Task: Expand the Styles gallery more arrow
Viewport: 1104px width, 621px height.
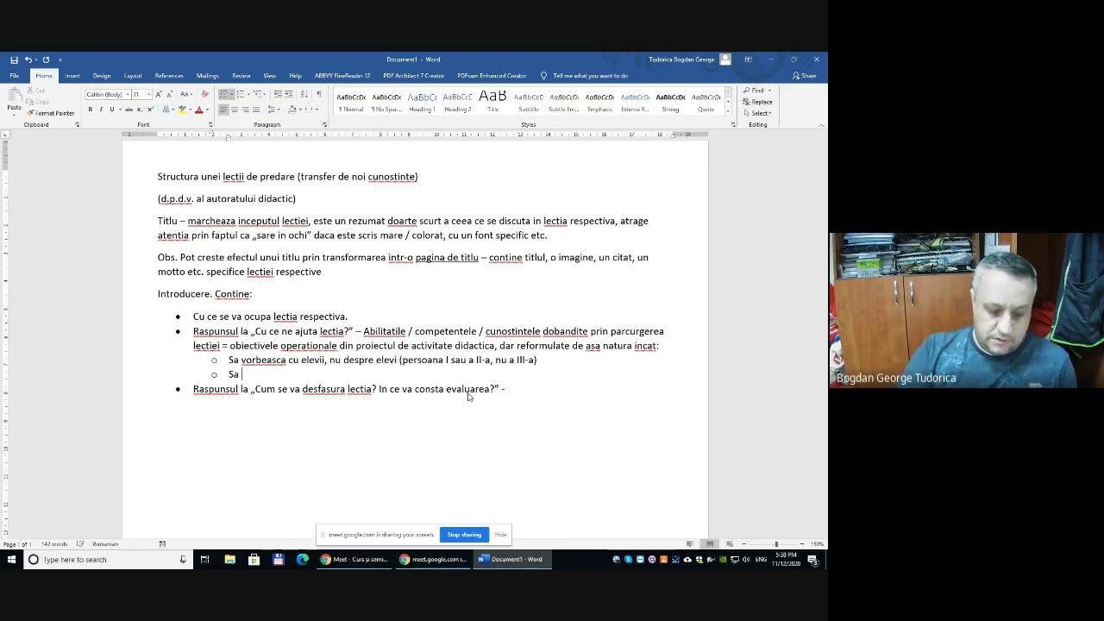Action: tap(729, 111)
